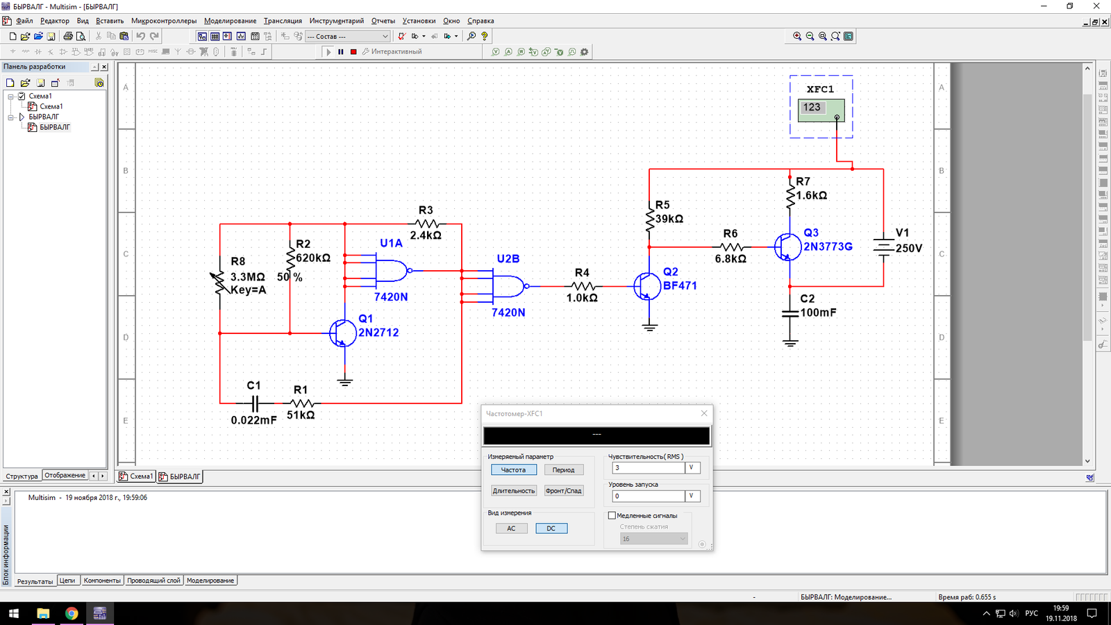Click the simulation settings gear icon
Image resolution: width=1111 pixels, height=625 pixels.
pyautogui.click(x=584, y=52)
